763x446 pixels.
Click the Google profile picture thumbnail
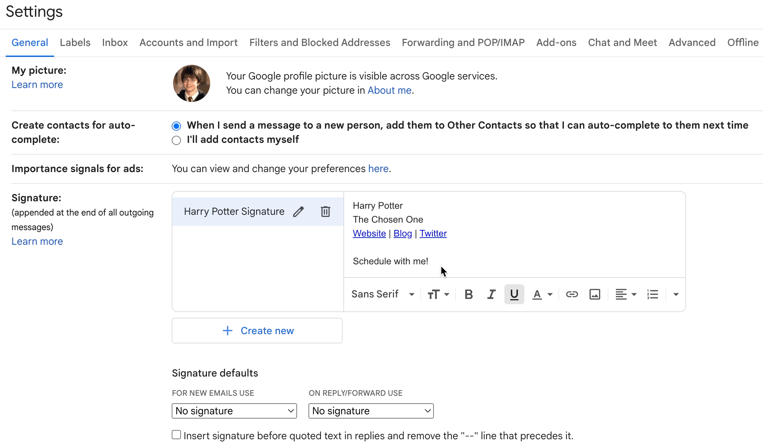coord(192,83)
